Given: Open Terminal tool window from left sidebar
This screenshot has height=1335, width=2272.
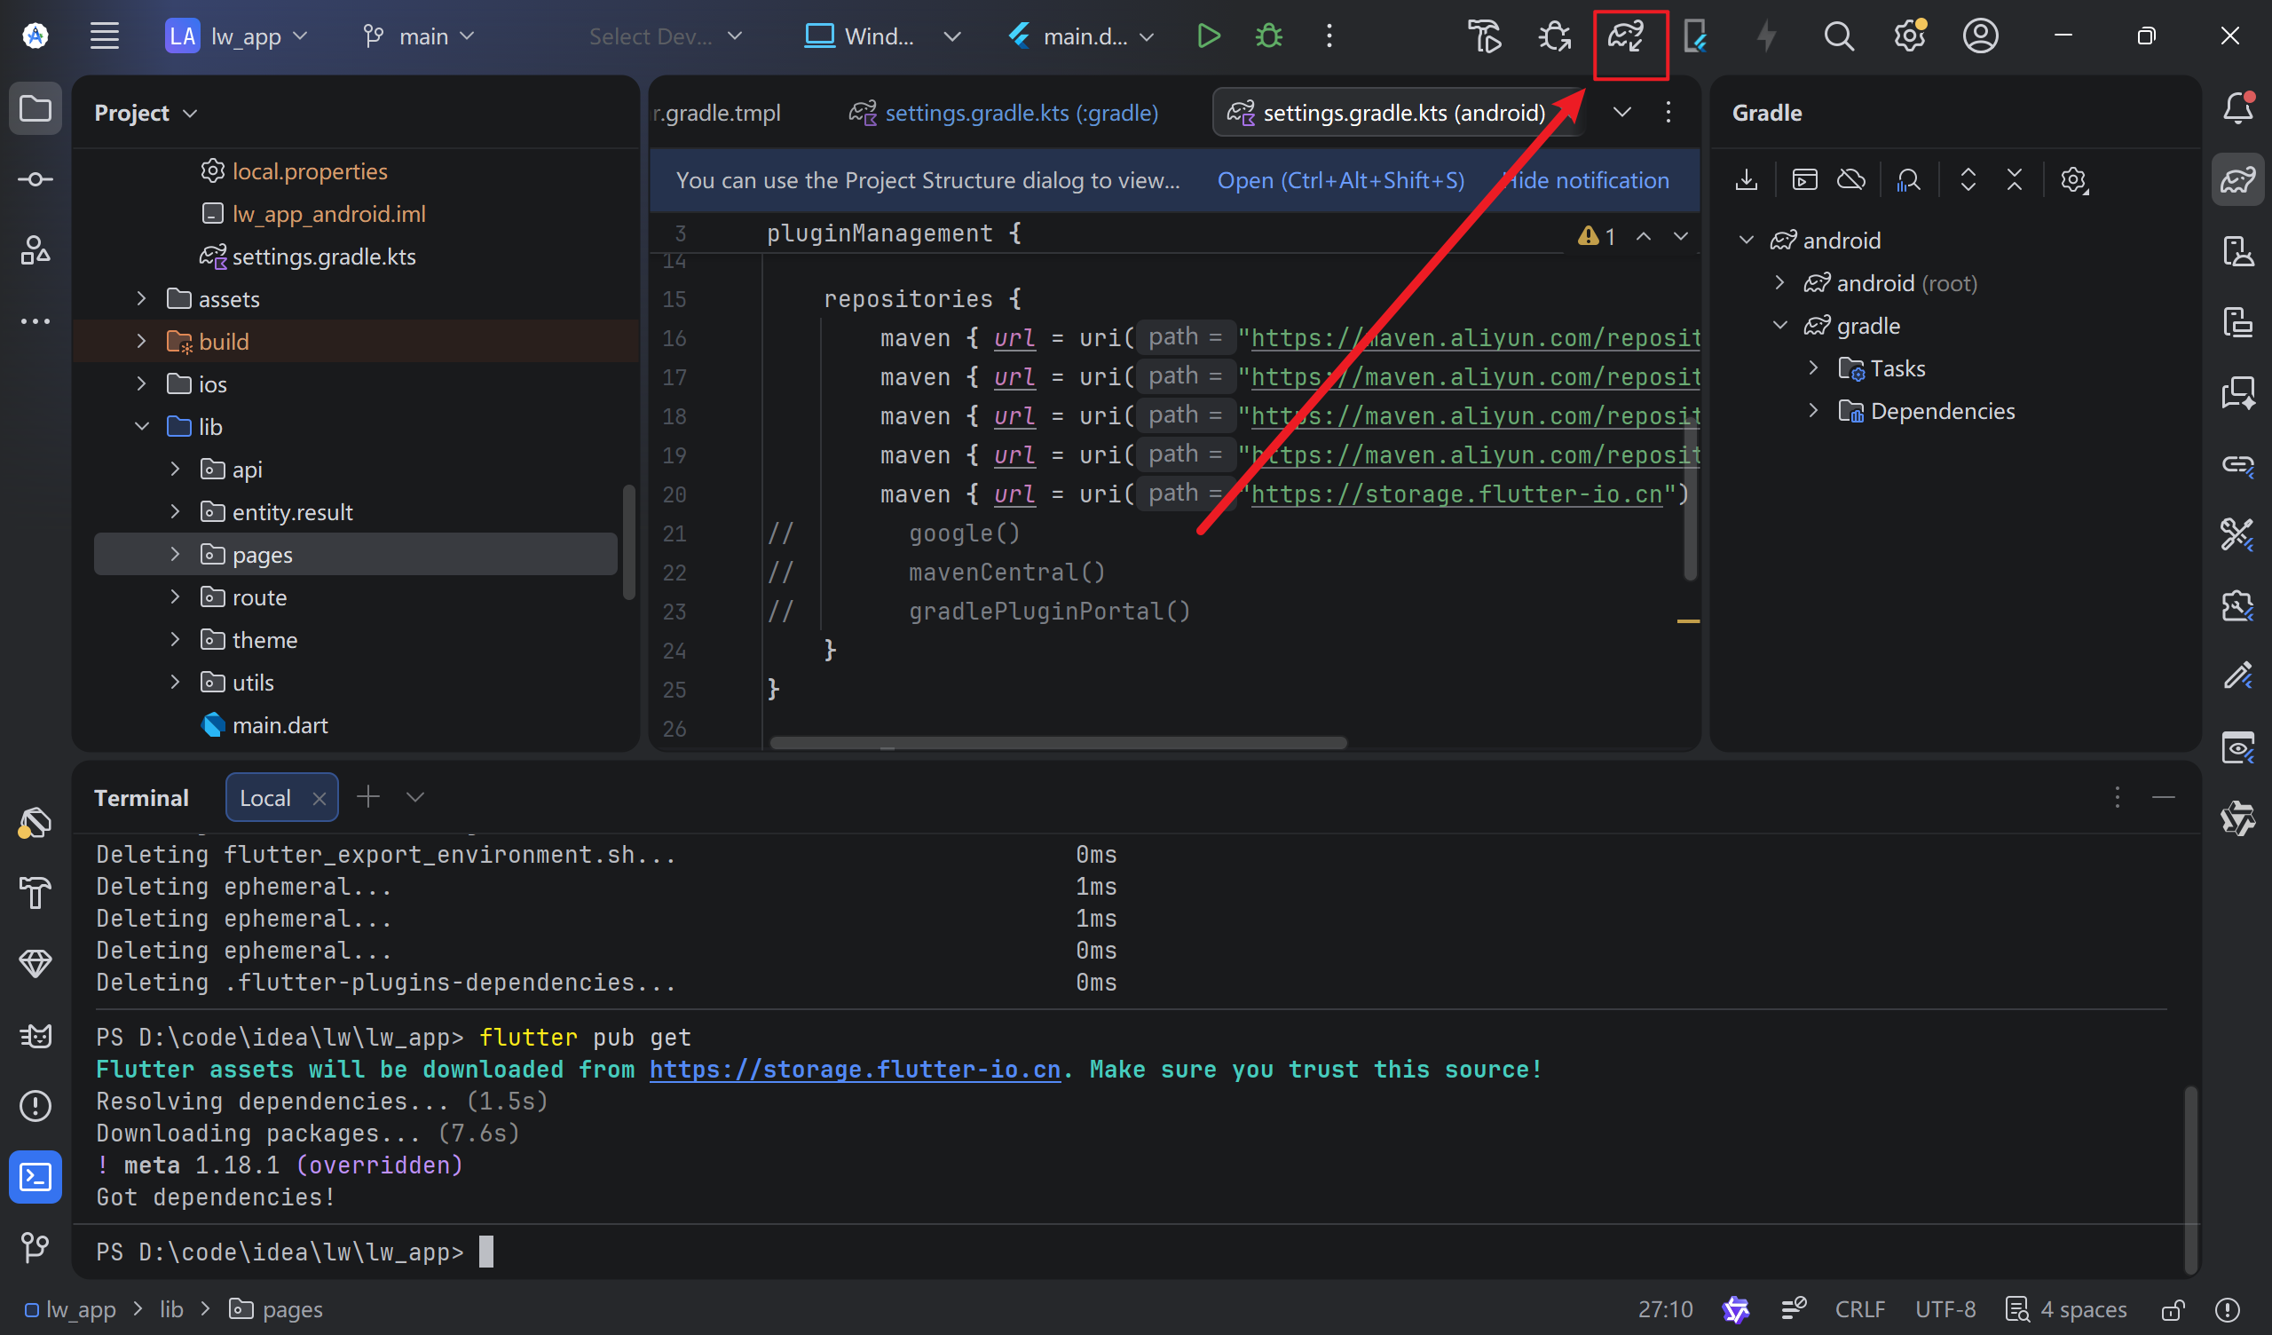Looking at the screenshot, I should coord(35,1176).
